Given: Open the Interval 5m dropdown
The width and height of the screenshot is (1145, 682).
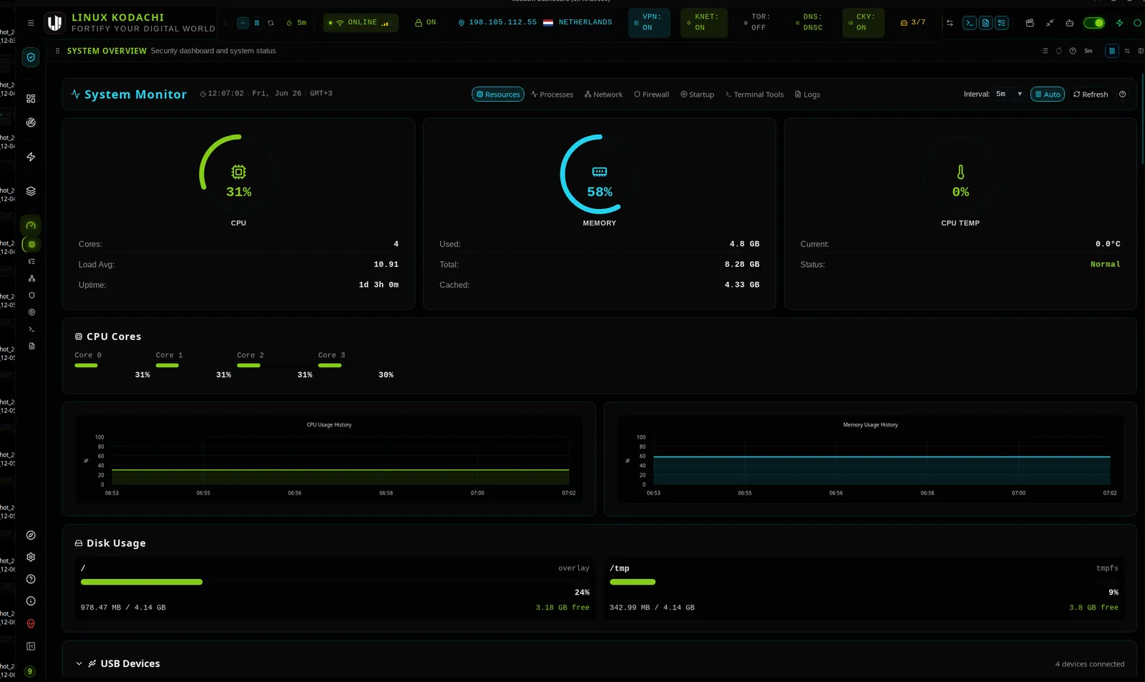Looking at the screenshot, I should point(1010,94).
